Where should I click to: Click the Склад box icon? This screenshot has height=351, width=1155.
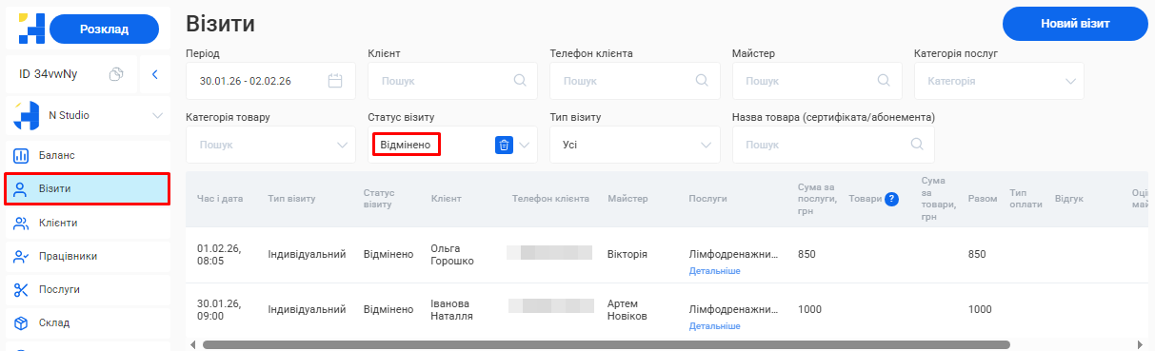click(21, 322)
